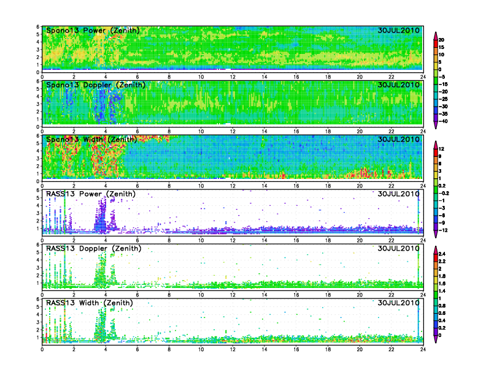Click the "RASS13 Width (Zenith)" panel title
The width and height of the screenshot is (486, 375).
point(89,303)
